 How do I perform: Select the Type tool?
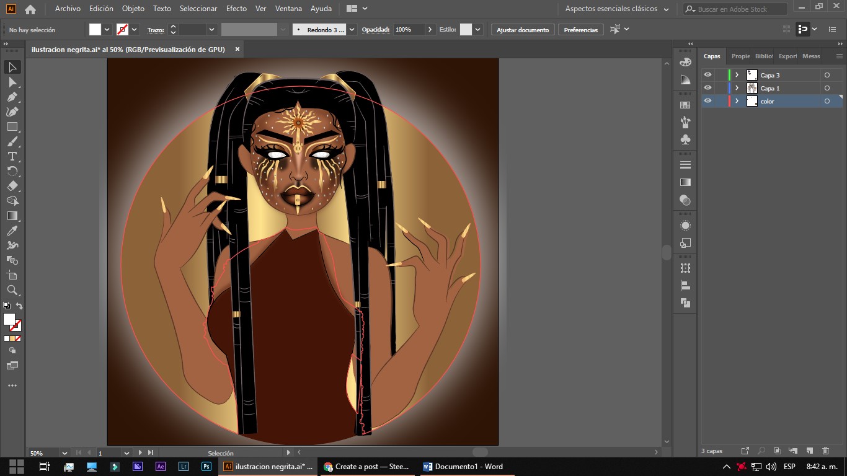click(12, 156)
